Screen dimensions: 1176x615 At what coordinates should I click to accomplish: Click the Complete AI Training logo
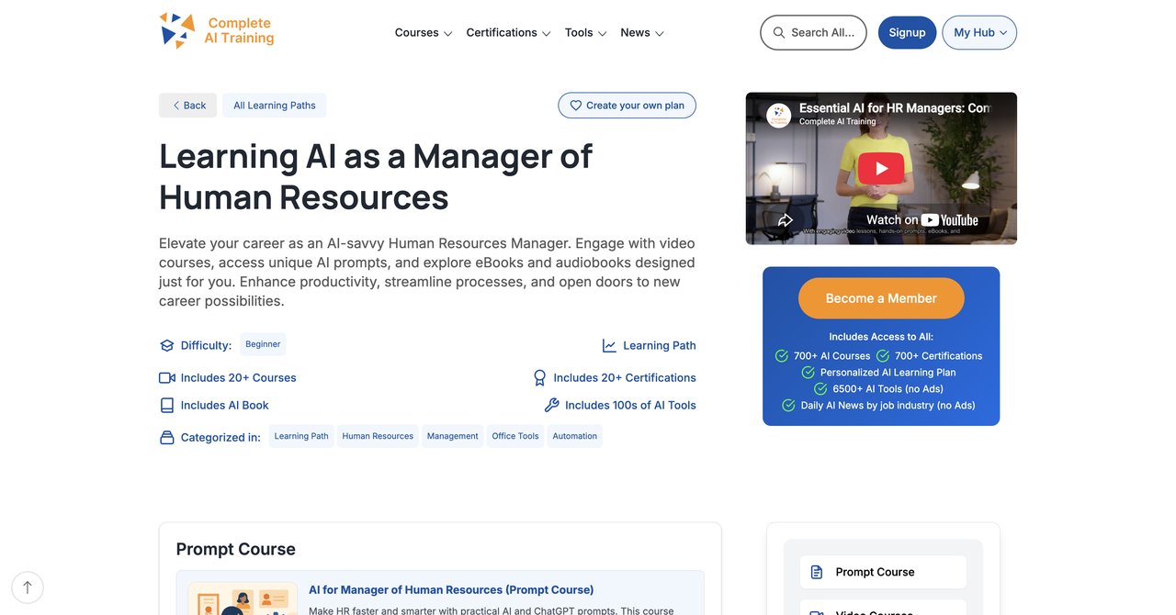[217, 30]
